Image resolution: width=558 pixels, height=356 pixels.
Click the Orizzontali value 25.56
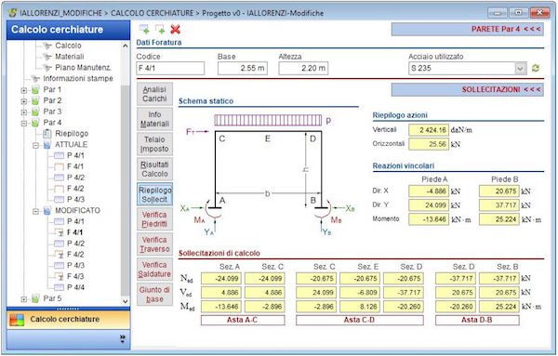[x=429, y=144]
